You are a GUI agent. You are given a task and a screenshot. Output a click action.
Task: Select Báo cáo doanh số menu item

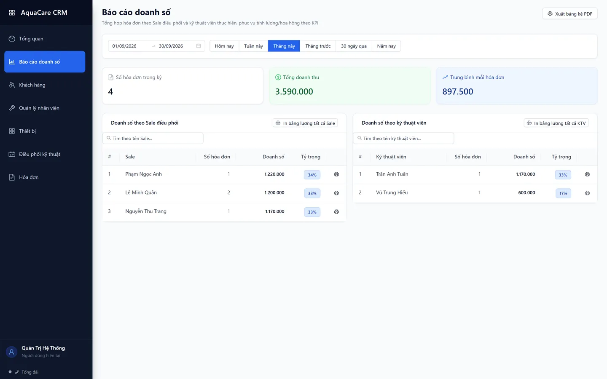(x=45, y=62)
